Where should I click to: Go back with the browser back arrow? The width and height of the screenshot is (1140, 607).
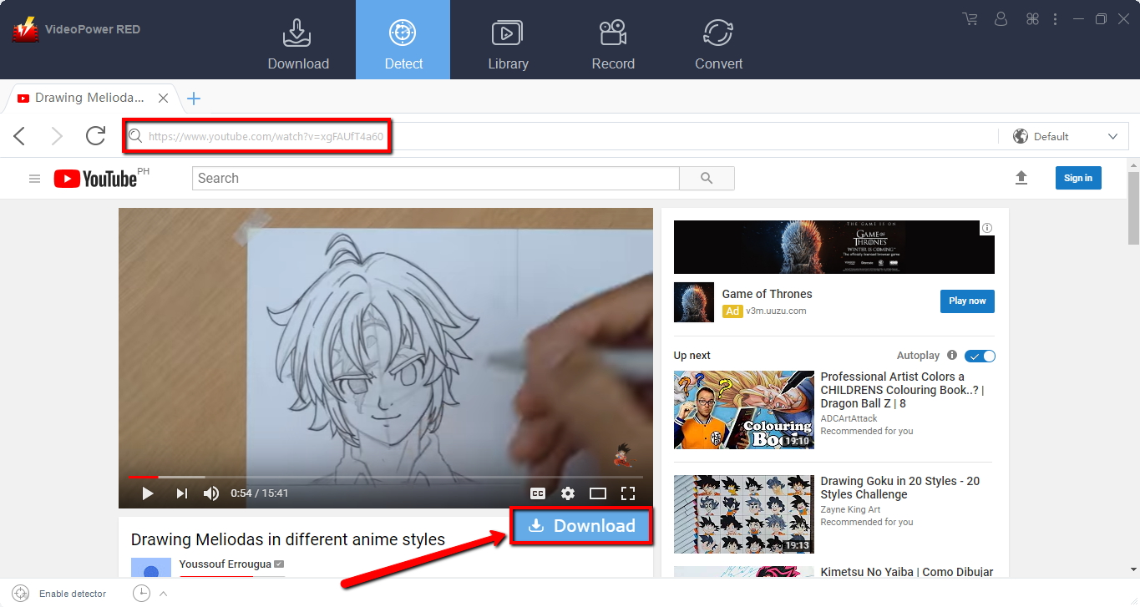(x=20, y=136)
